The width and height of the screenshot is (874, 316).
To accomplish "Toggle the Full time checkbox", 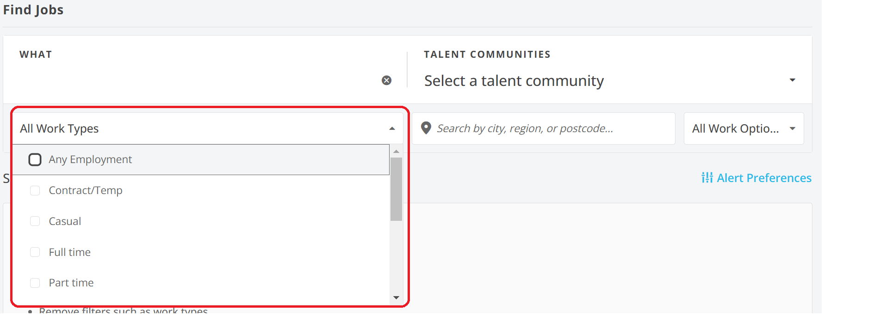I will pyautogui.click(x=35, y=252).
